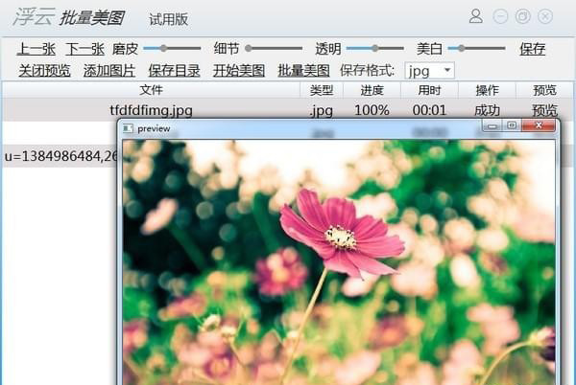
Task: Close the preview window
Action: [x=539, y=125]
